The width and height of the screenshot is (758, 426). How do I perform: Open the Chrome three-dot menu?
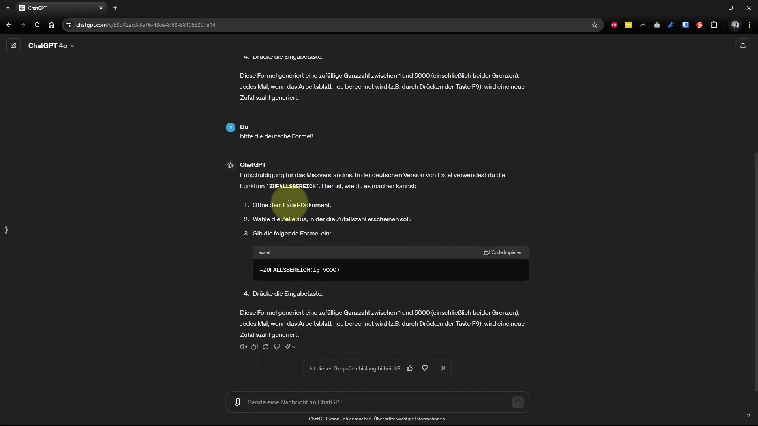coord(749,25)
